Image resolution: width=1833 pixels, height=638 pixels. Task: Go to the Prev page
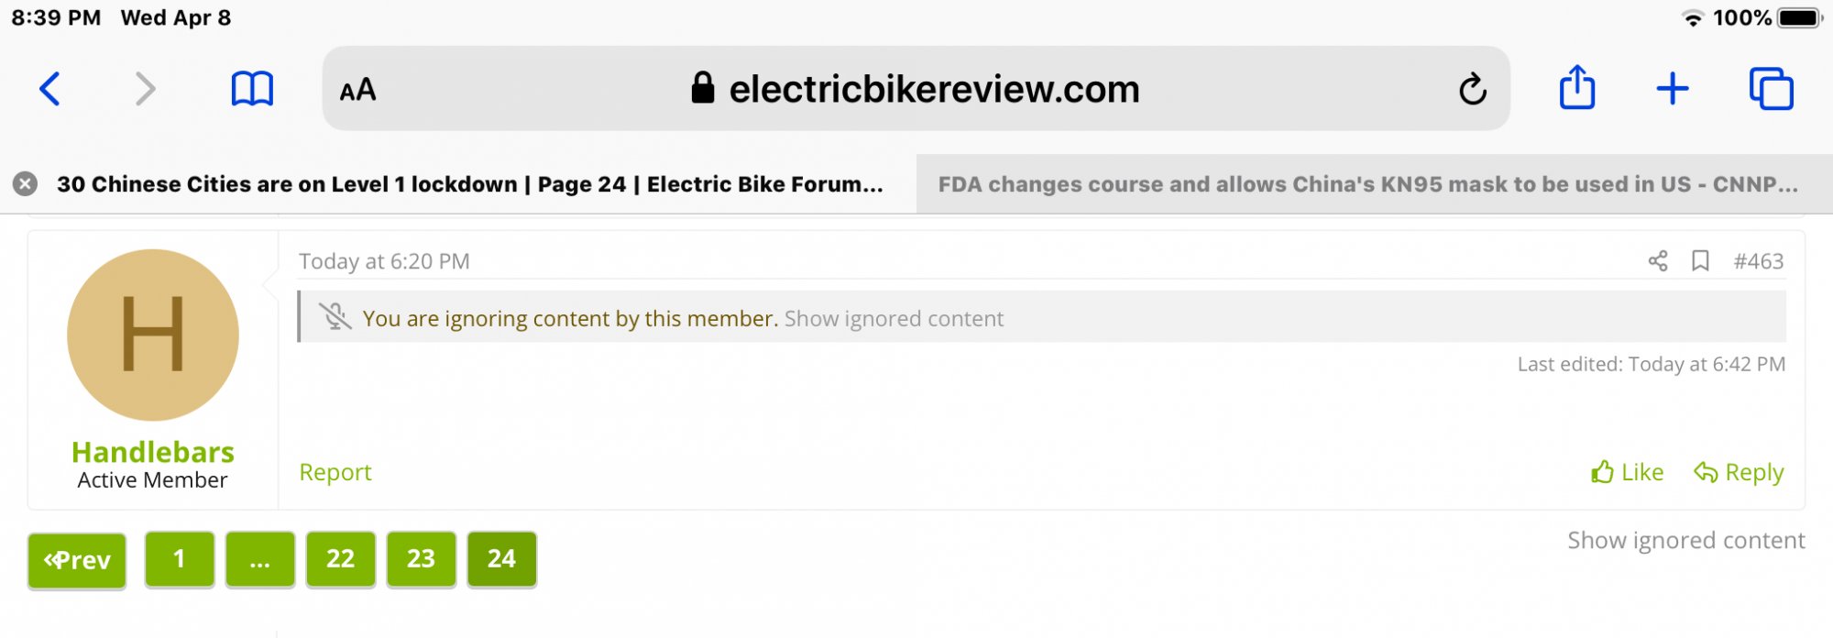tap(77, 560)
